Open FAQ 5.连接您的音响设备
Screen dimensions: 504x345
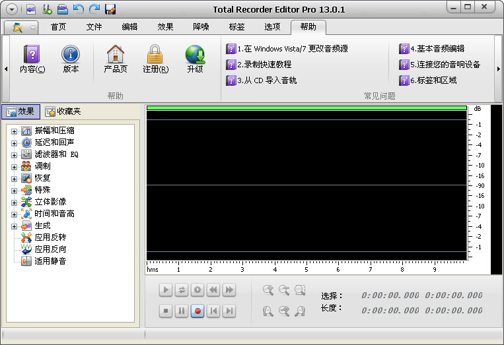pos(439,65)
